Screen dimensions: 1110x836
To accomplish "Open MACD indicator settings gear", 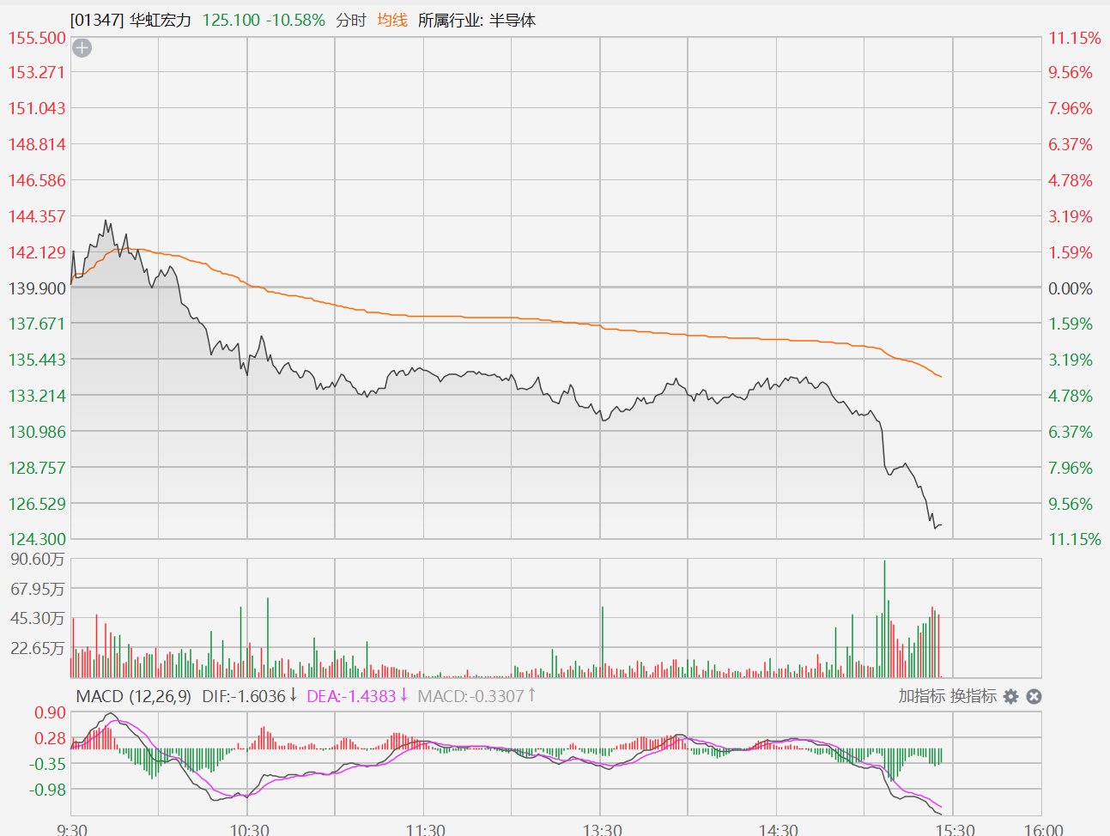I will click(1010, 696).
